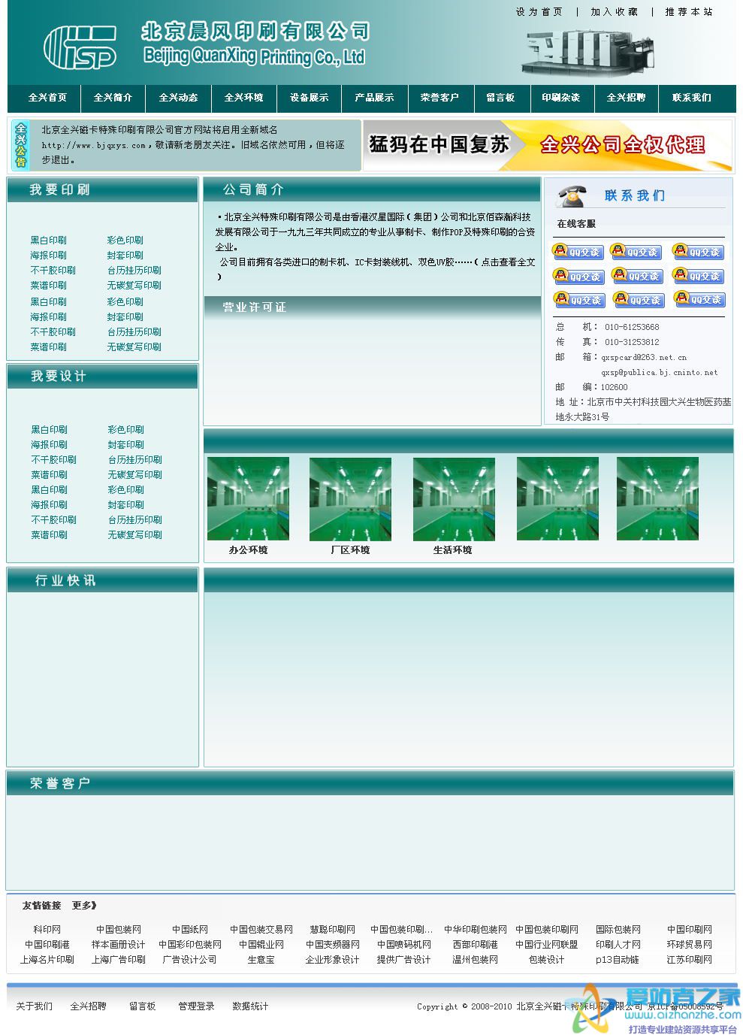Screen dimensions: 743x1035
Task: Click the first QQ chat icon in top row
Action: [578, 252]
